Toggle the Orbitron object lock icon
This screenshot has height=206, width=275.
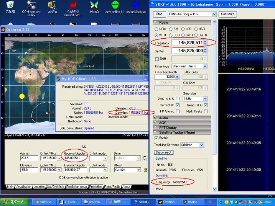coord(146,170)
